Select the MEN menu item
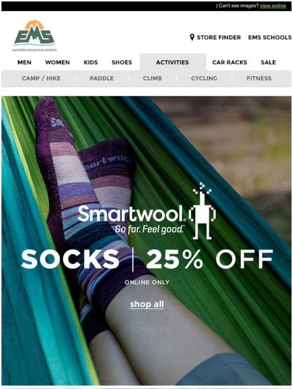The height and width of the screenshot is (389, 292). [24, 62]
